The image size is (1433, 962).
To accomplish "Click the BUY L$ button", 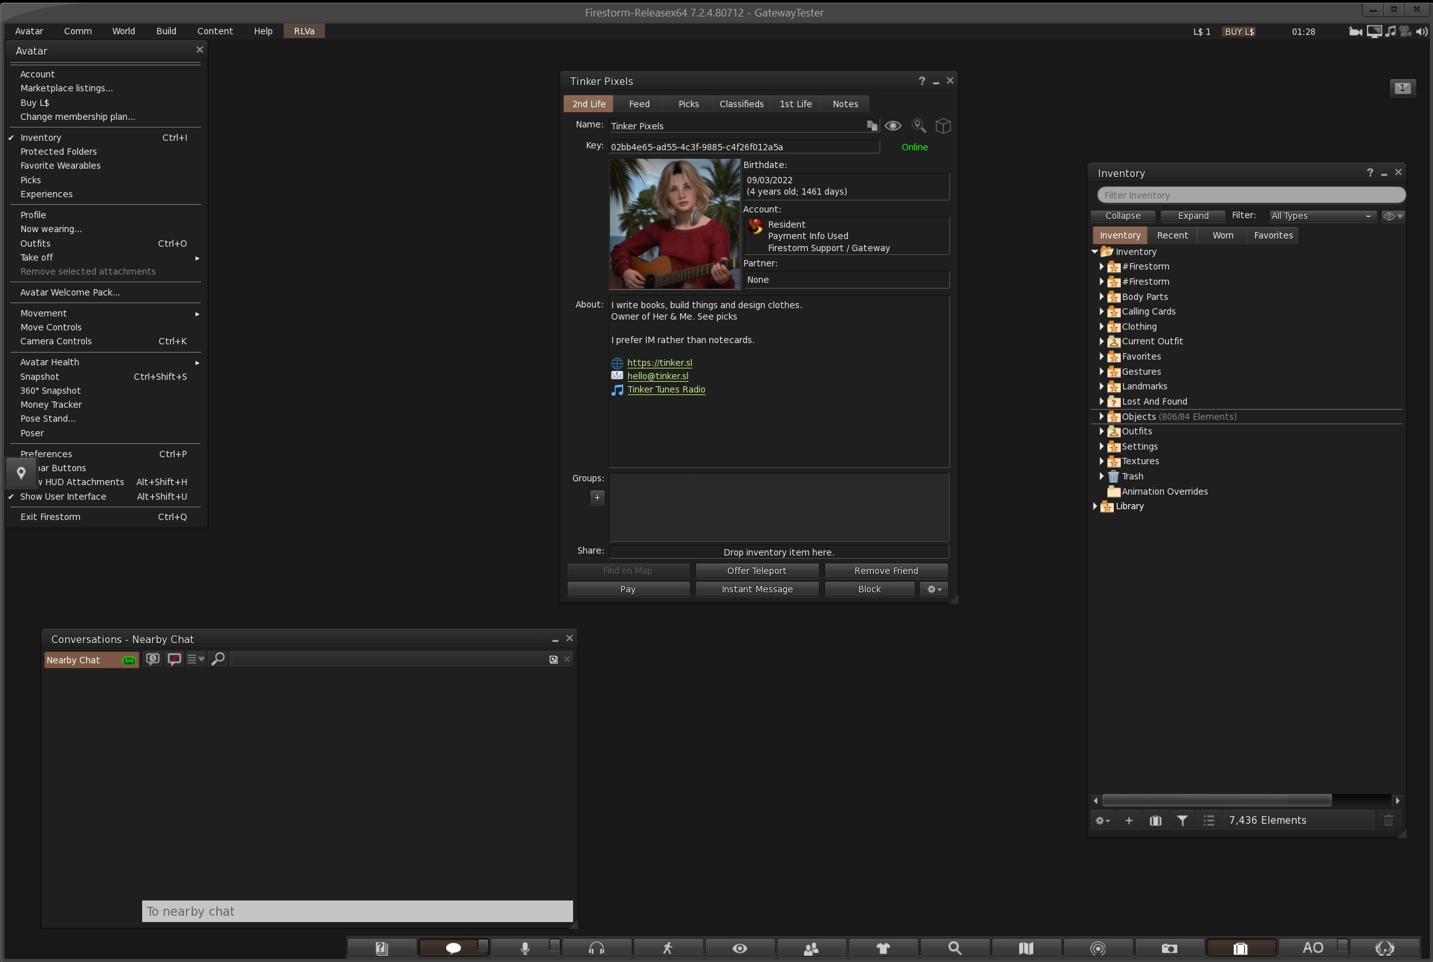I will tap(1239, 31).
